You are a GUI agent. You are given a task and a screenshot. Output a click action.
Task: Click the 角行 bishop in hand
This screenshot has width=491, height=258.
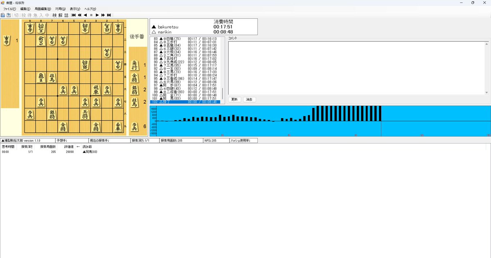(135, 65)
